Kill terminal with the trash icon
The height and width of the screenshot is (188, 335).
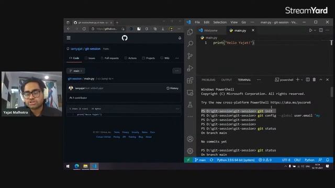tap(314, 79)
